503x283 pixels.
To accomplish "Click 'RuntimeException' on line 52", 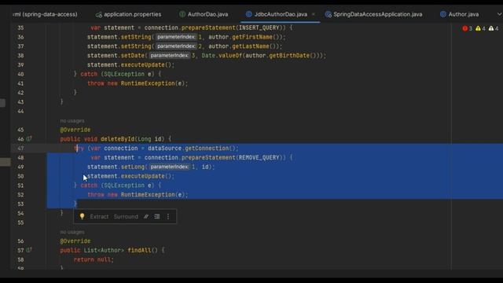I will click(x=148, y=195).
